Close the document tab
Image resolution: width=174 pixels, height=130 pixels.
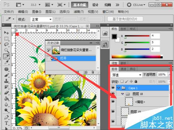point(87,26)
